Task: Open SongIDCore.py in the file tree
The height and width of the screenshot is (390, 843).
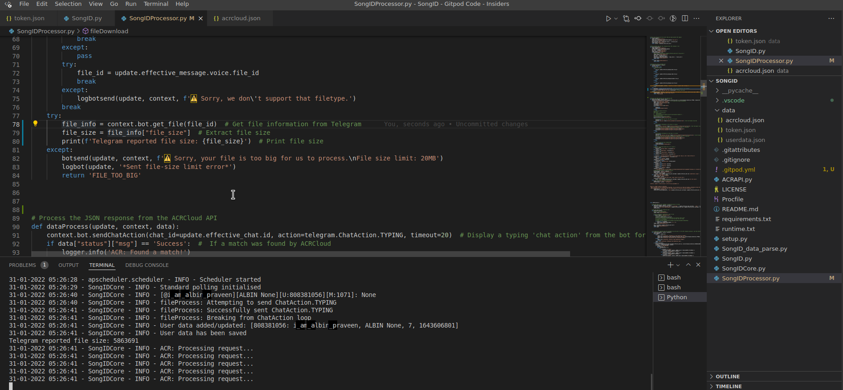Action: point(743,269)
